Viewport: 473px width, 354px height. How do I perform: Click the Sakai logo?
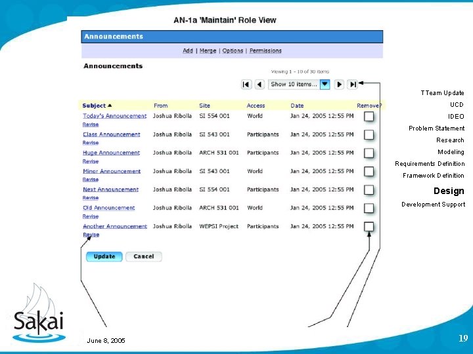click(39, 313)
